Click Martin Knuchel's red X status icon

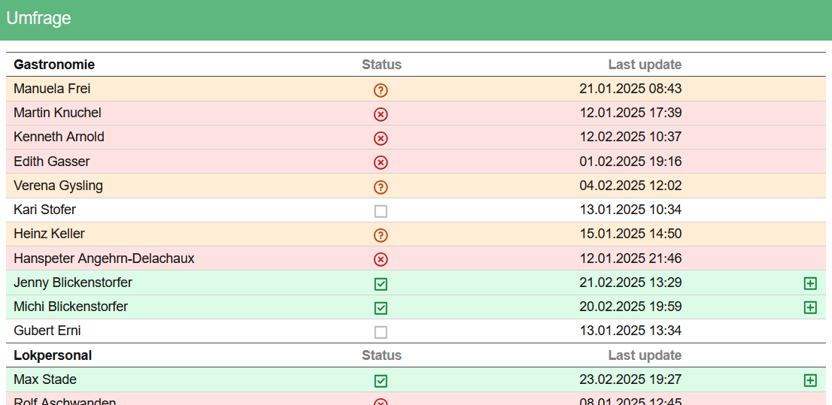point(381,114)
